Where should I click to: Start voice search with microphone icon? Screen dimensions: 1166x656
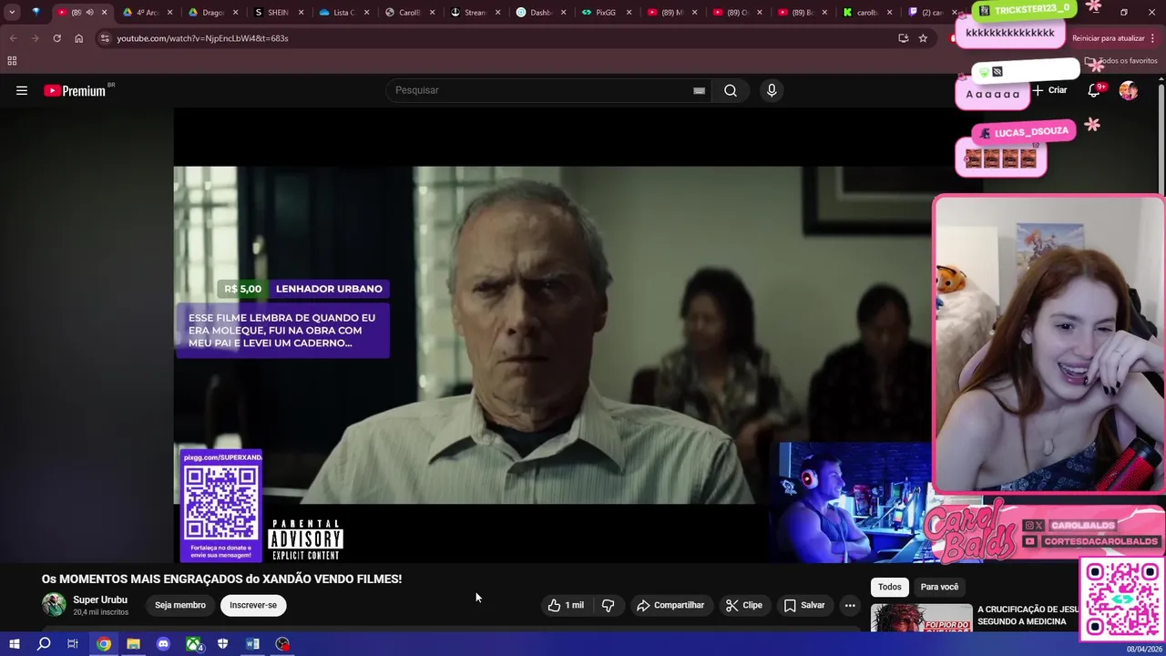pos(772,90)
